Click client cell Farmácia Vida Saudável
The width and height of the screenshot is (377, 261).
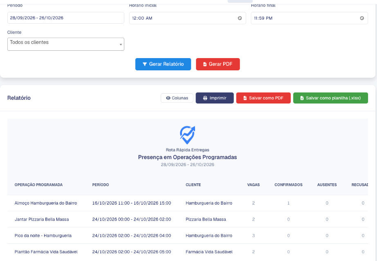(209, 252)
